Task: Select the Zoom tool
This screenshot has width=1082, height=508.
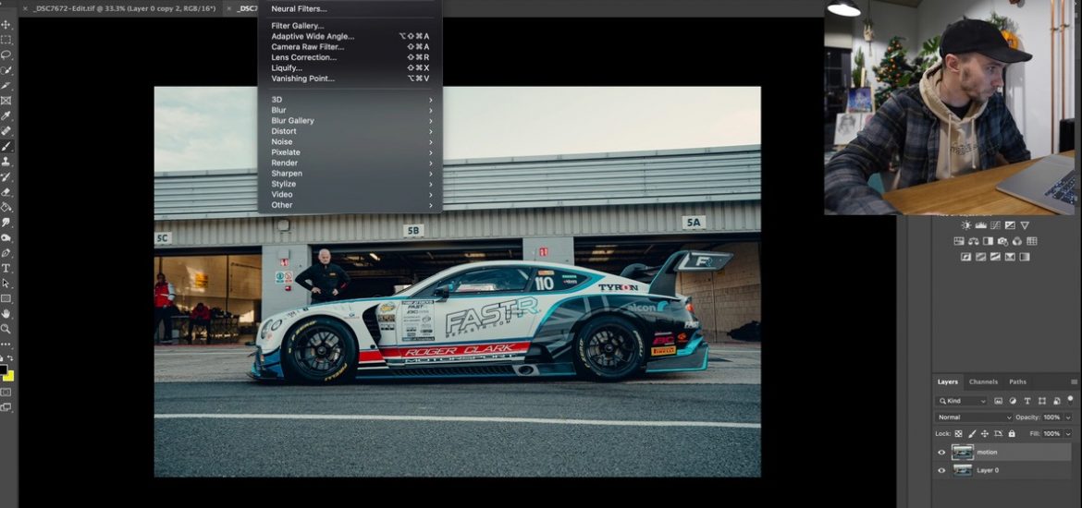Action: tap(6, 329)
